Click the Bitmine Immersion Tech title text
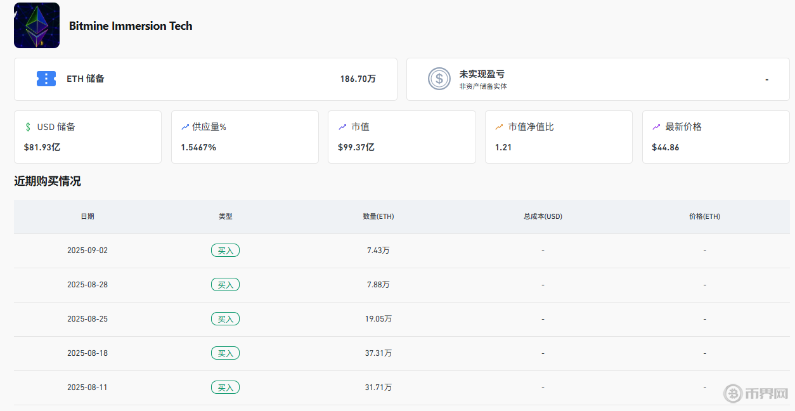The image size is (795, 411). pos(131,26)
